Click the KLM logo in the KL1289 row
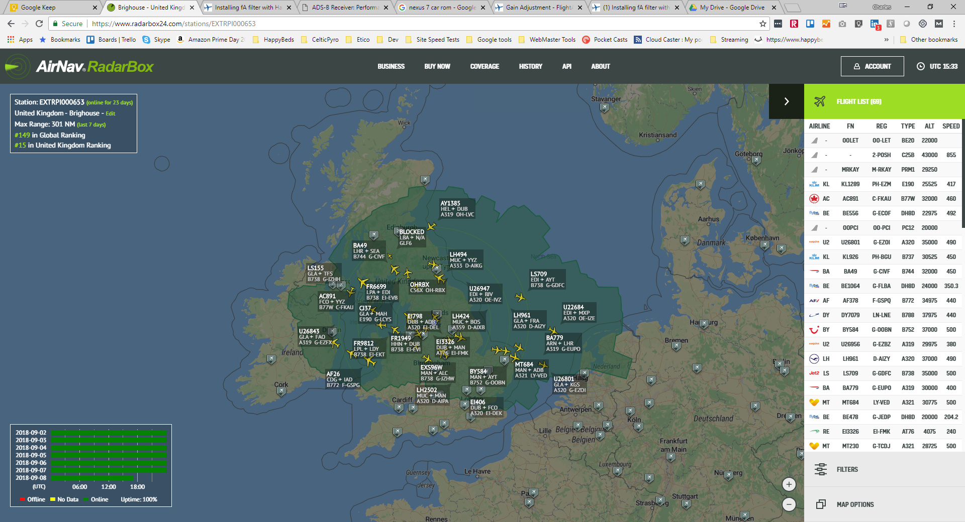 coord(814,184)
